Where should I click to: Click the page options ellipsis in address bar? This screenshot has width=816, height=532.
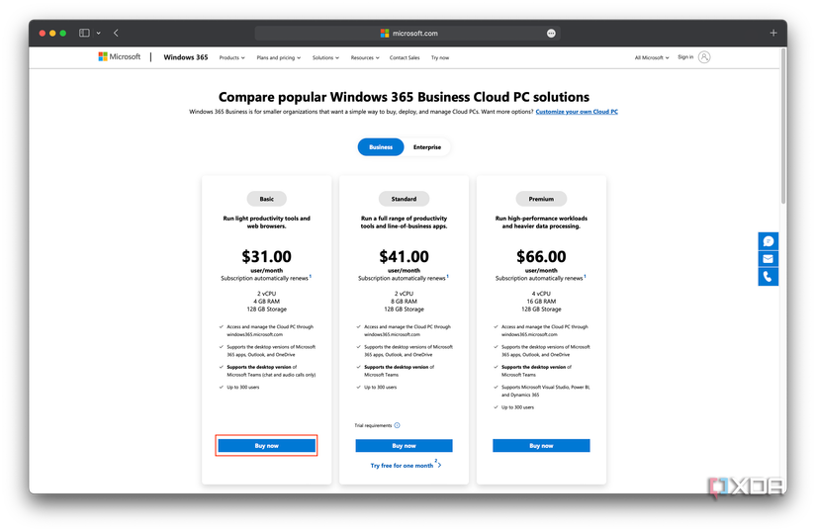(x=551, y=34)
